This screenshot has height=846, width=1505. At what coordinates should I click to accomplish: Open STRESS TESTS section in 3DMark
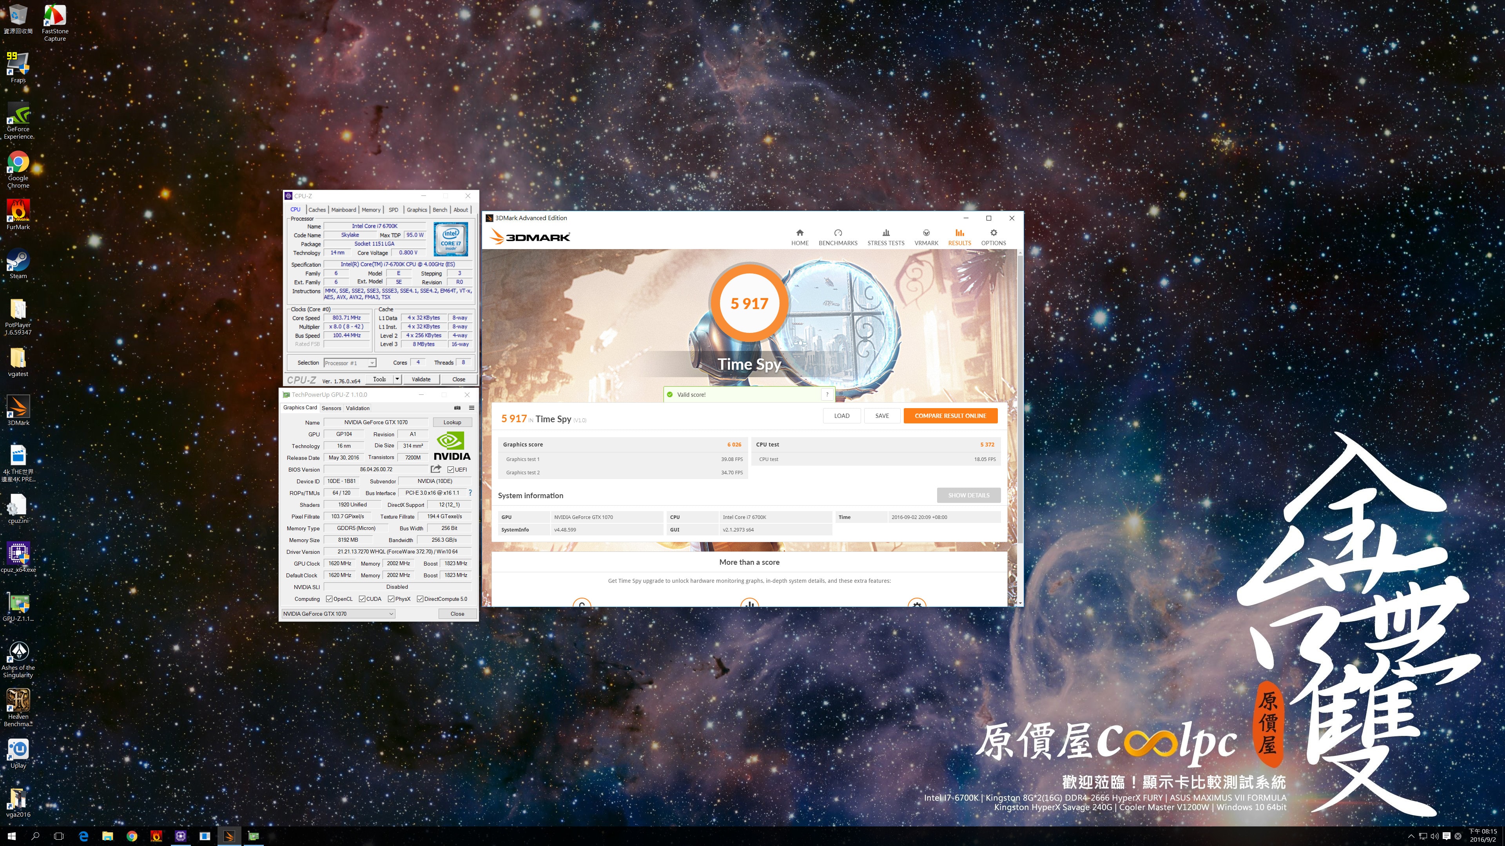tap(886, 237)
